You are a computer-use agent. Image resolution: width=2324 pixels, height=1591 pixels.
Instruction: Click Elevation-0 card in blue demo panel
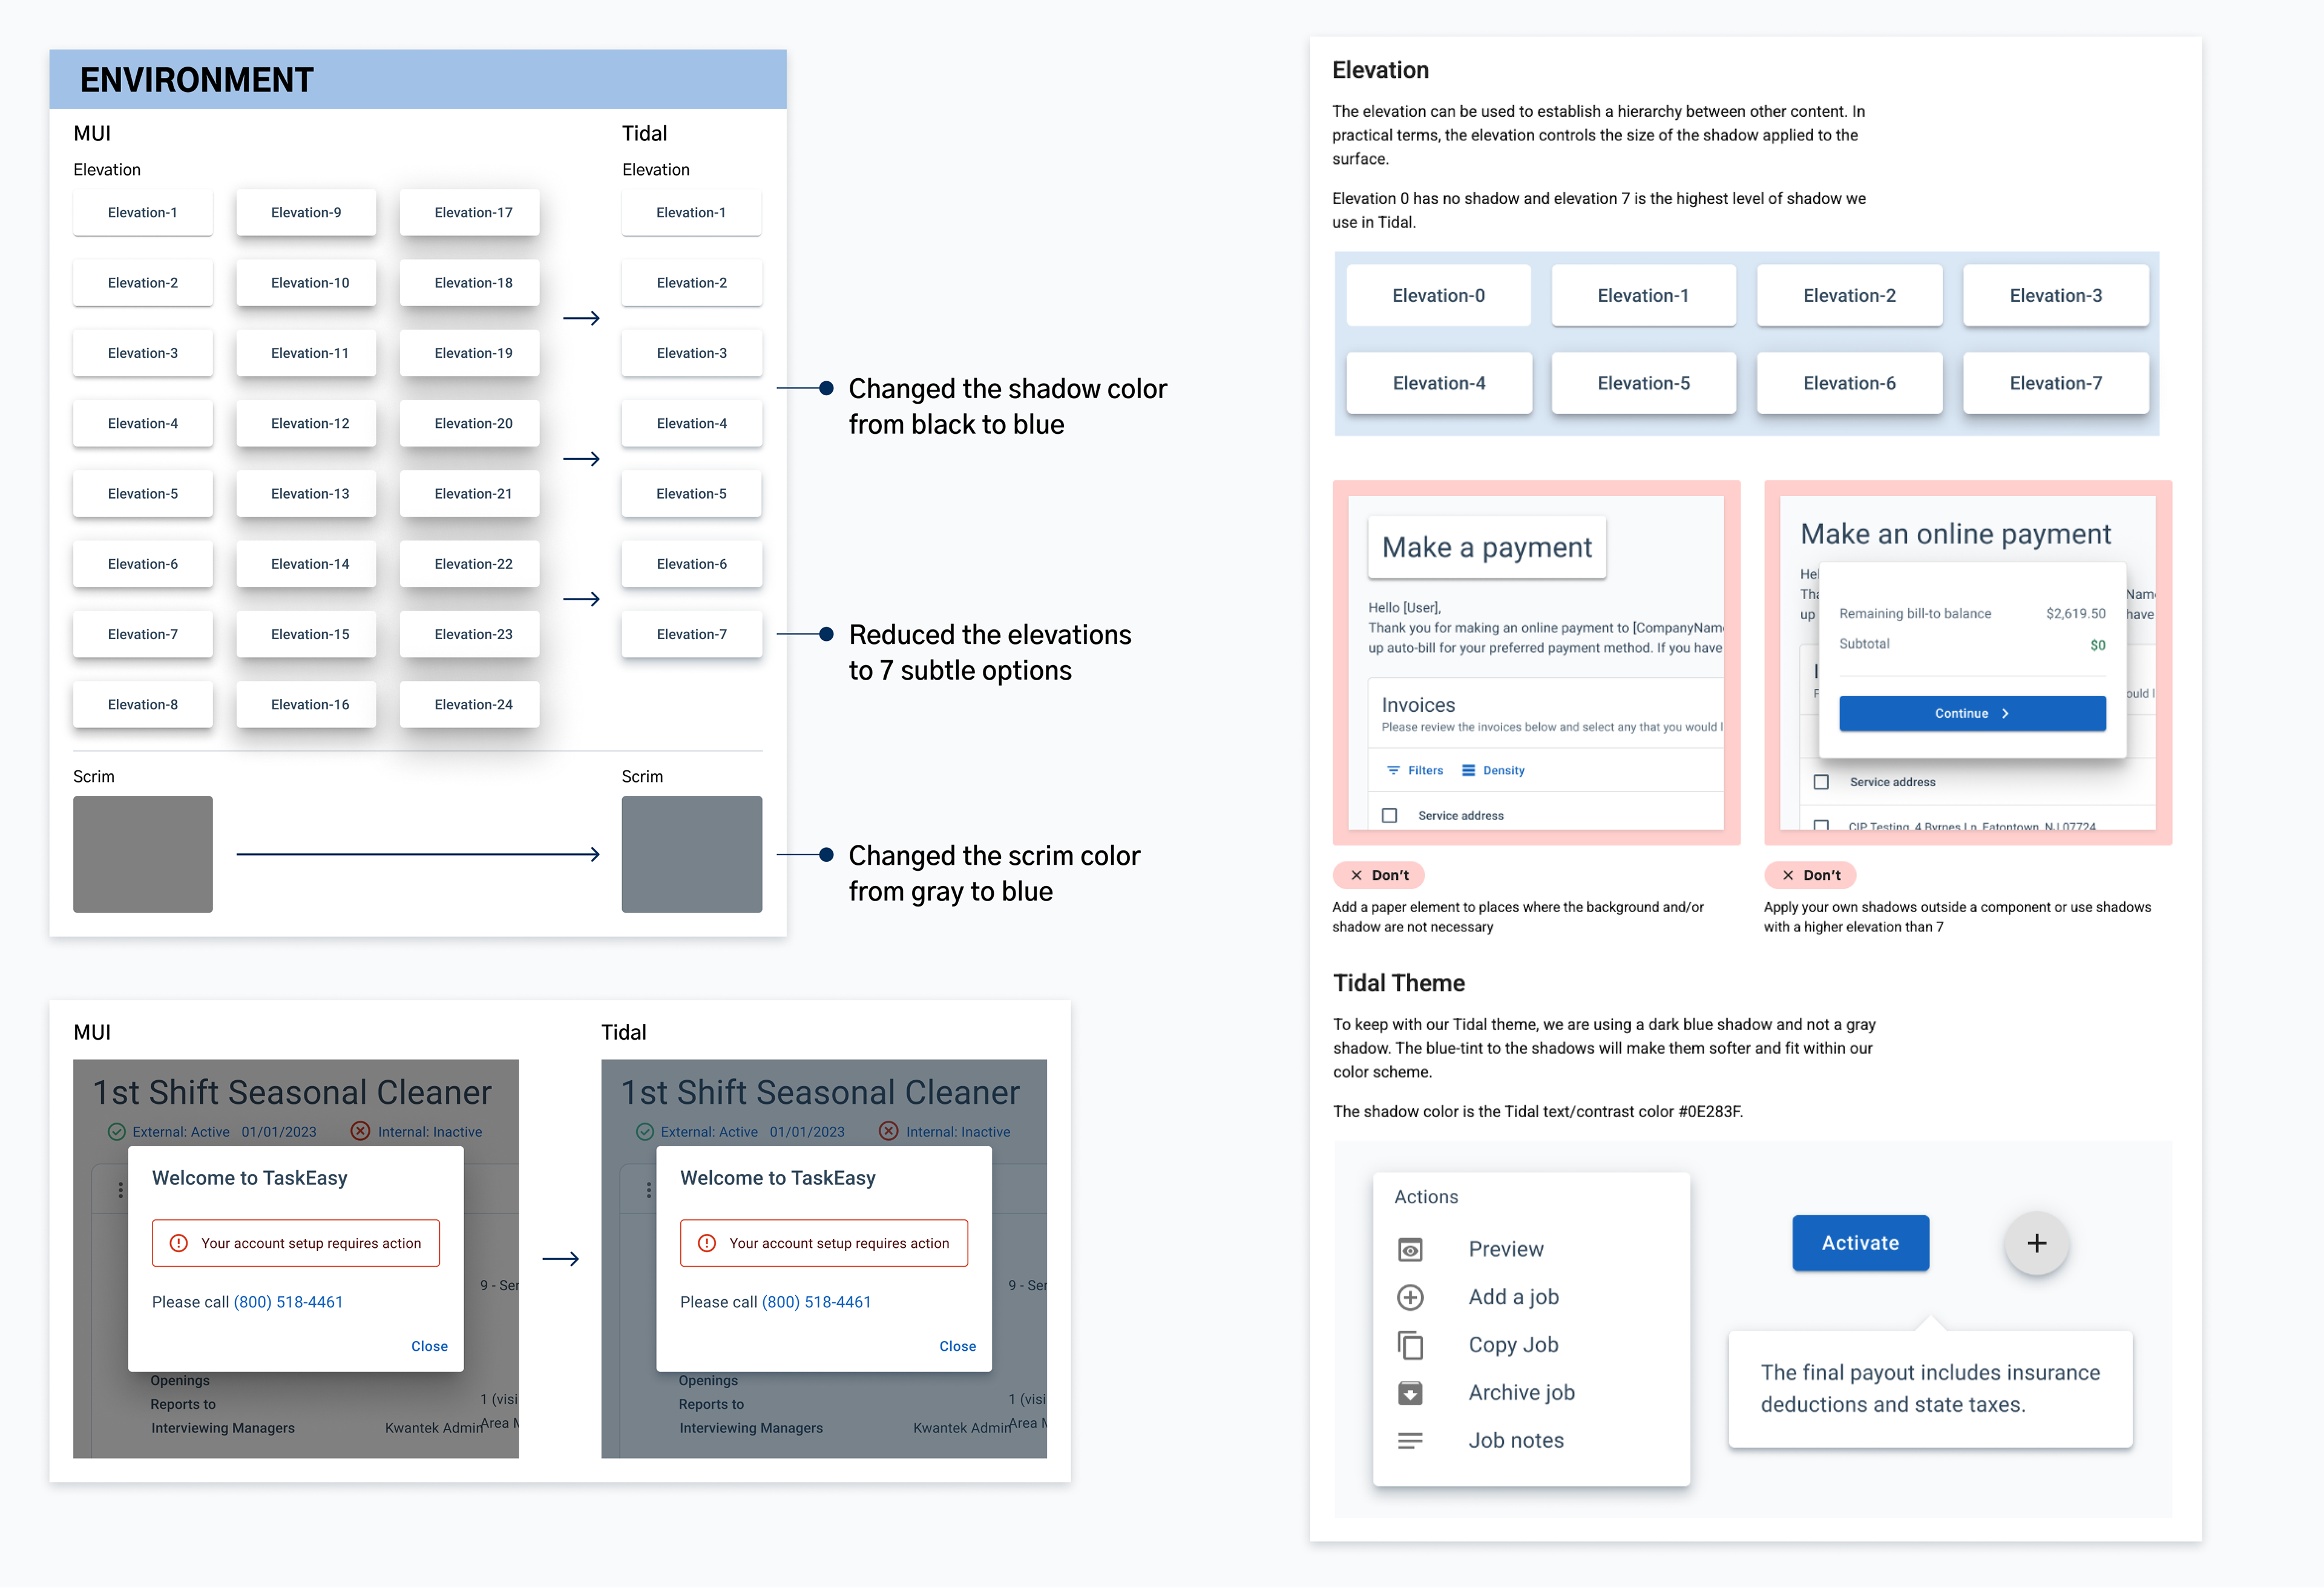pyautogui.click(x=1438, y=296)
